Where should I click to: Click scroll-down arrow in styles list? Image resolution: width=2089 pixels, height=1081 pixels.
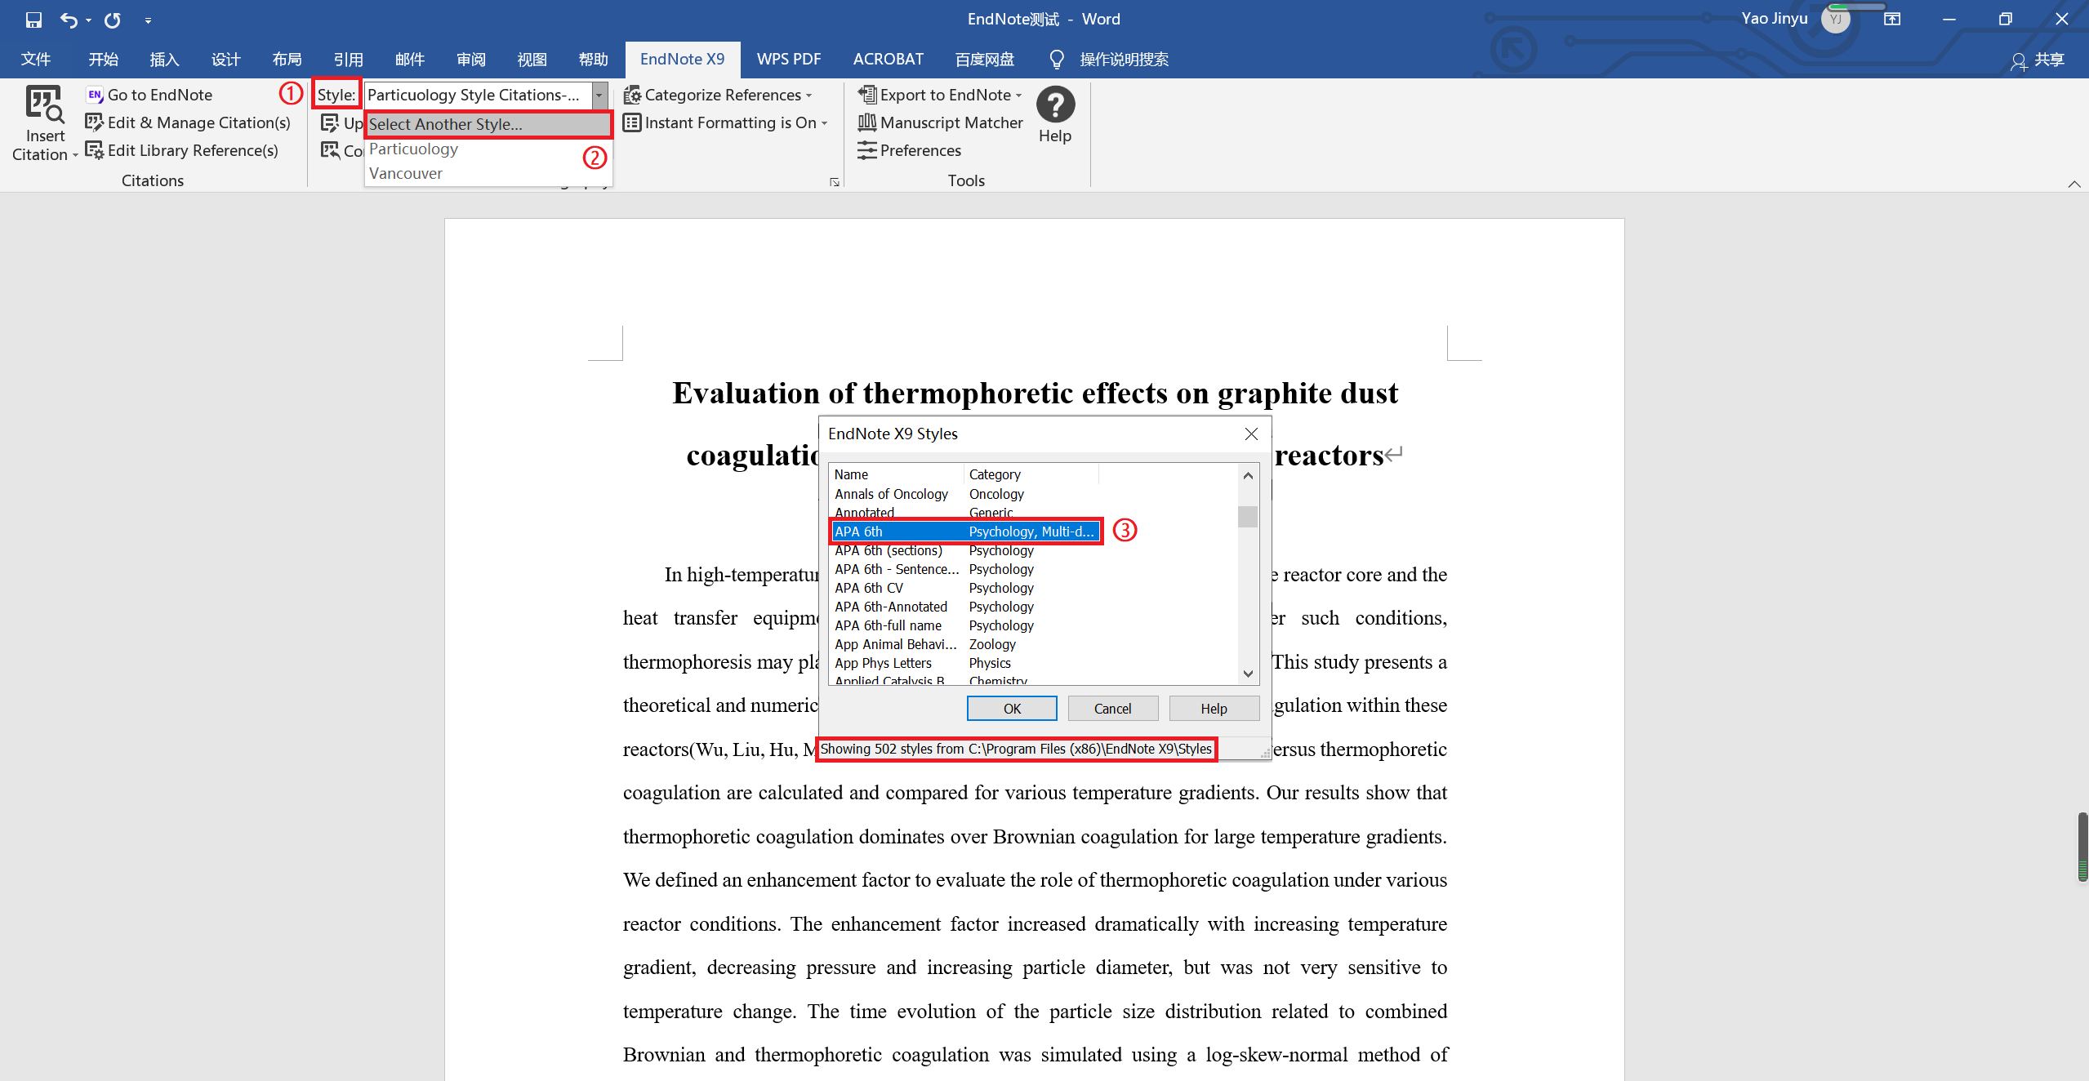click(1248, 674)
